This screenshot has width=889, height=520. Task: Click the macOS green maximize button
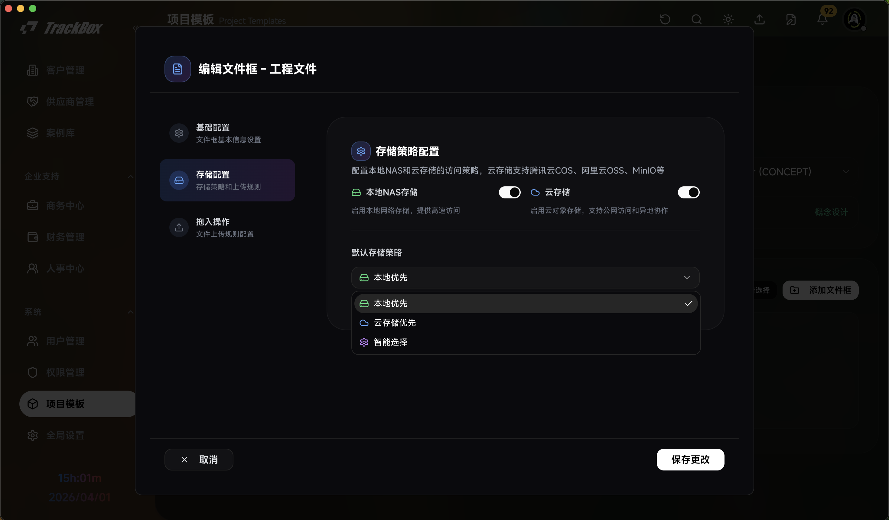pyautogui.click(x=33, y=8)
